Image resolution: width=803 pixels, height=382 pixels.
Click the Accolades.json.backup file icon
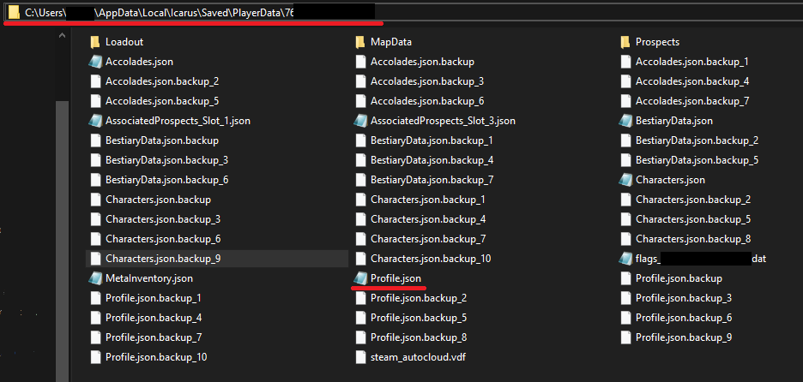(361, 62)
